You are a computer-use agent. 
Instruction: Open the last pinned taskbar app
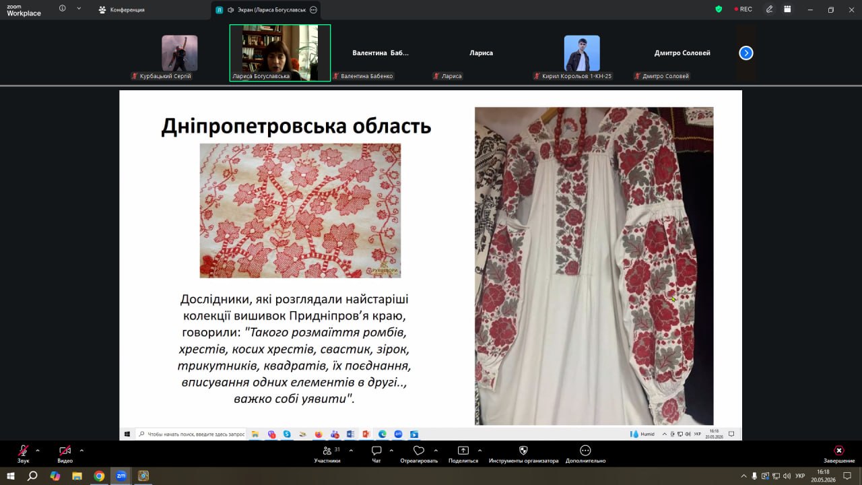[x=143, y=476]
